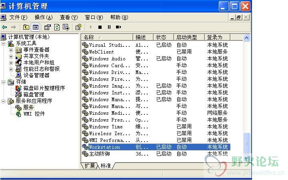Select the Windows Pres... service row
This screenshot has width=288, height=180.
point(156,120)
